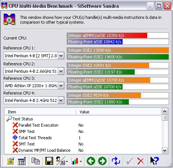Select the Total Test Threads row text

35,138
